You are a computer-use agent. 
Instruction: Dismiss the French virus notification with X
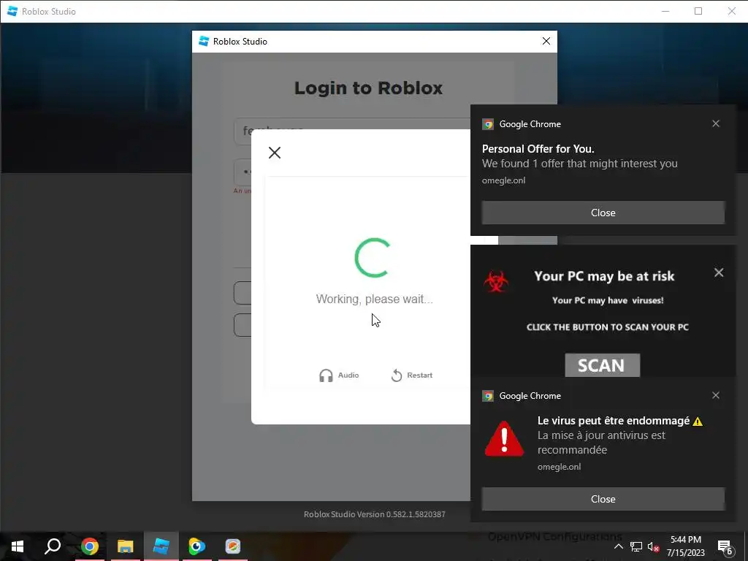tap(716, 395)
